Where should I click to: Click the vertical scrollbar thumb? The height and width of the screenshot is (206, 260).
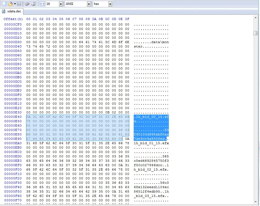[x=256, y=33]
